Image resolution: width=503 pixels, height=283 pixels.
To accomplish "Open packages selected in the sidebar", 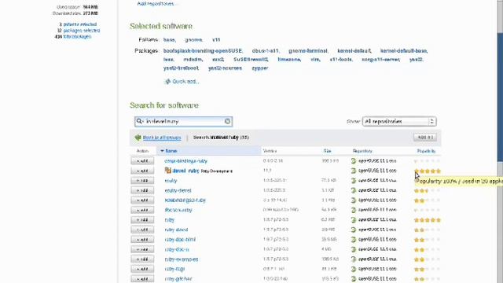I will click(x=82, y=31).
